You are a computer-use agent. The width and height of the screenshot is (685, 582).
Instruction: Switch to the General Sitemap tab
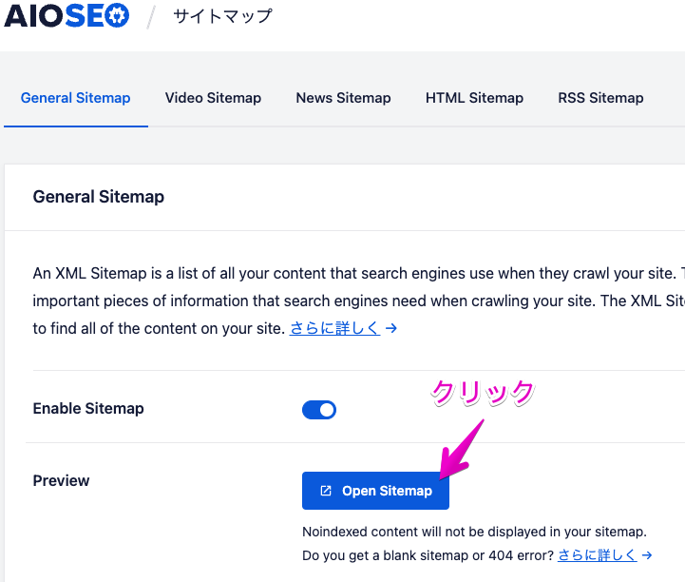pyautogui.click(x=76, y=98)
